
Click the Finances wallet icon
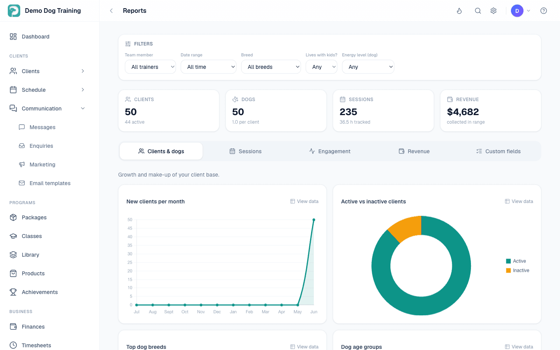pyautogui.click(x=13, y=327)
